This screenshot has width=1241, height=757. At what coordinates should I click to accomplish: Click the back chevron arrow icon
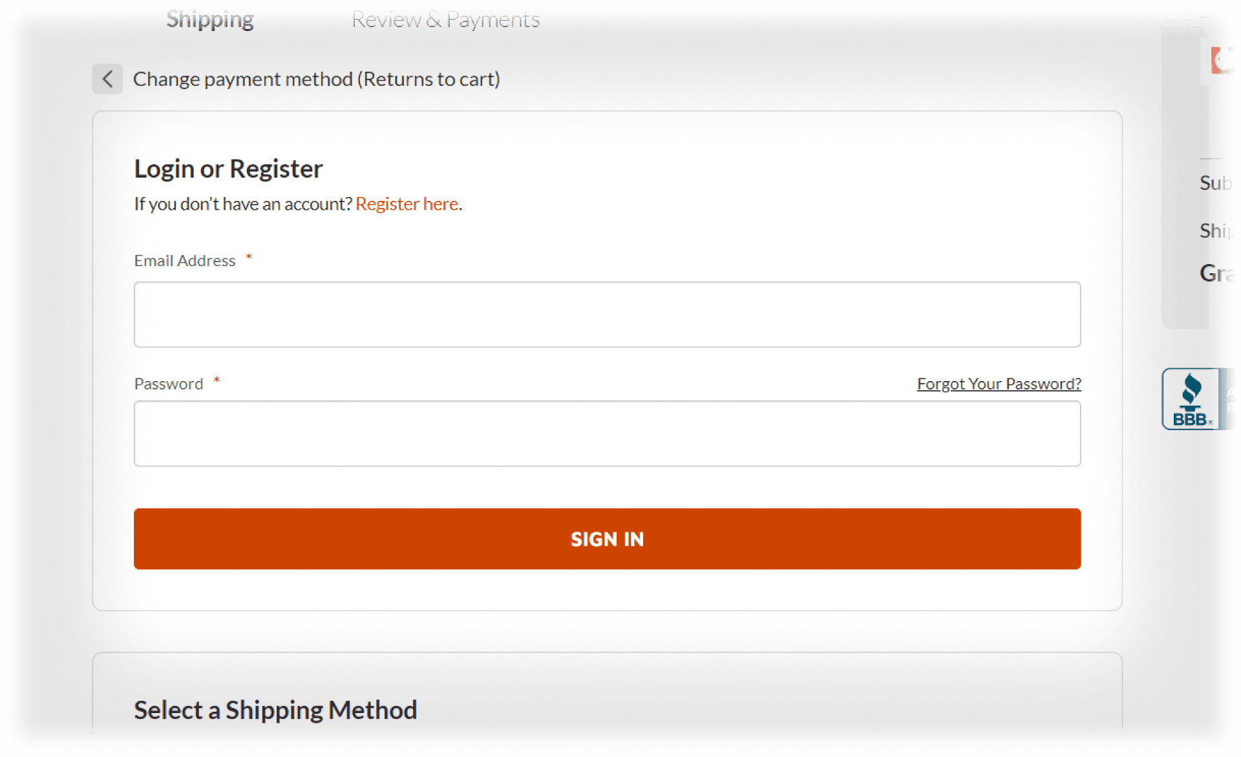[x=107, y=78]
